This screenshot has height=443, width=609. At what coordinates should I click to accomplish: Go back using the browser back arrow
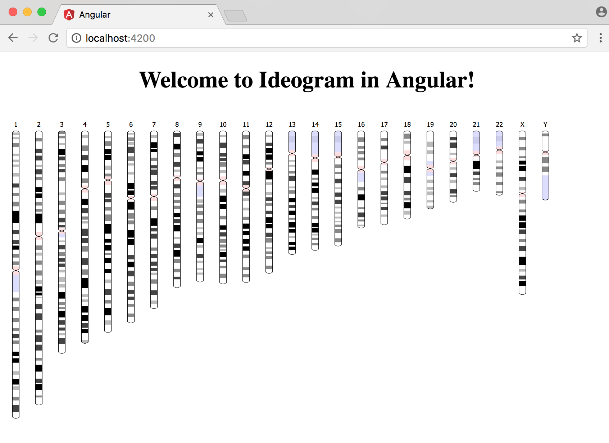[x=13, y=38]
